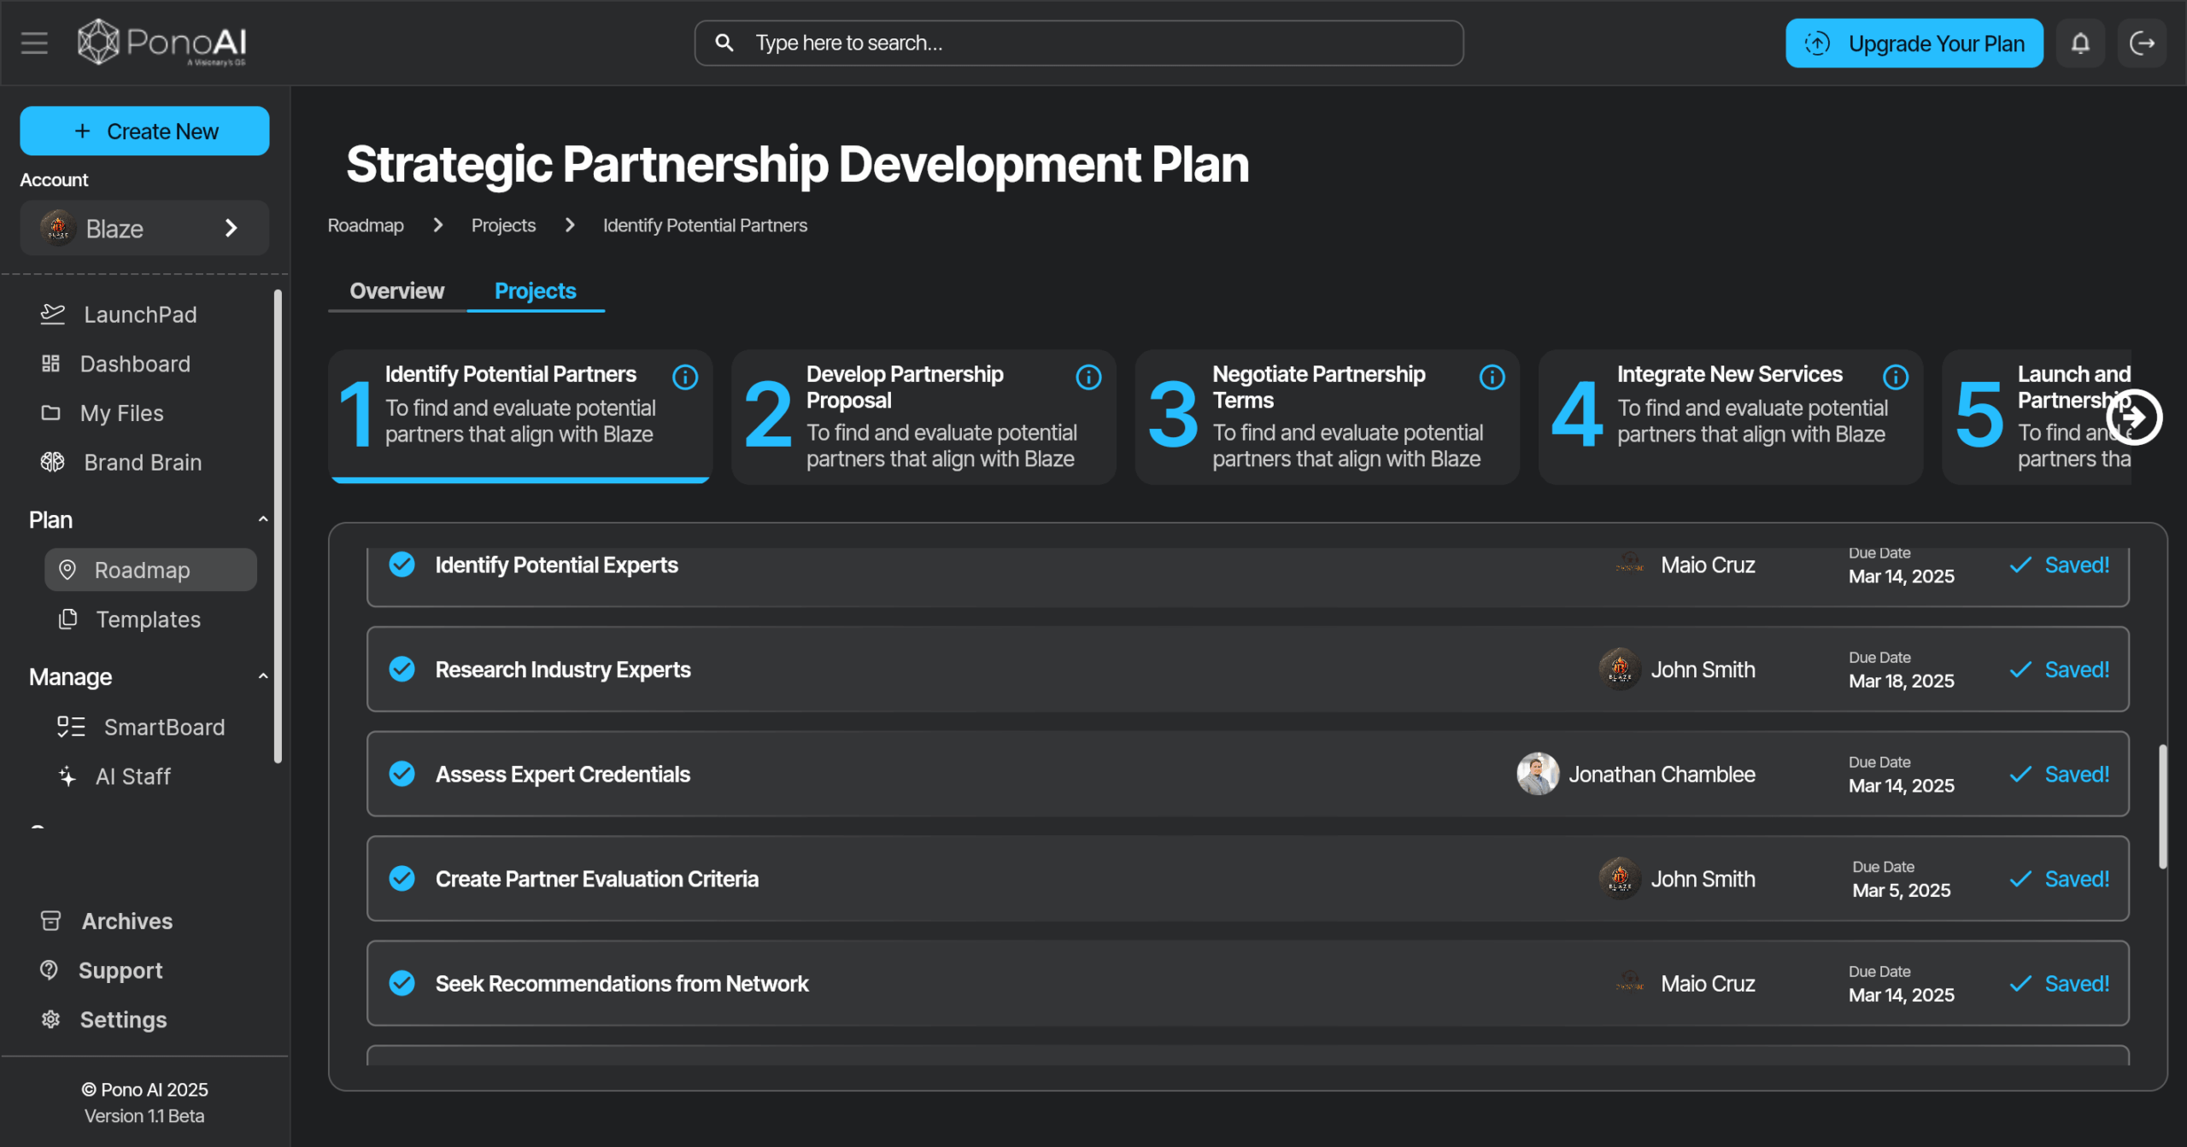Click next arrow to scroll project cards
Screen dimensions: 2187x1147
[2133, 417]
